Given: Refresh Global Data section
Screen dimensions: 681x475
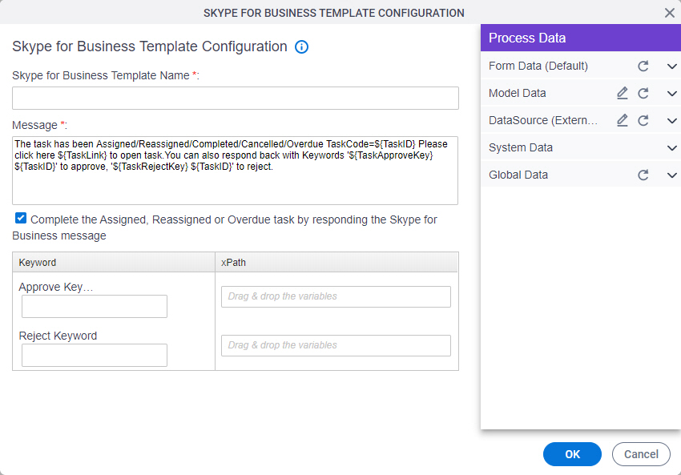Looking at the screenshot, I should click(x=643, y=175).
